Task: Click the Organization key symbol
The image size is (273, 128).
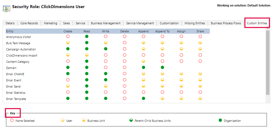Action: 220,120
